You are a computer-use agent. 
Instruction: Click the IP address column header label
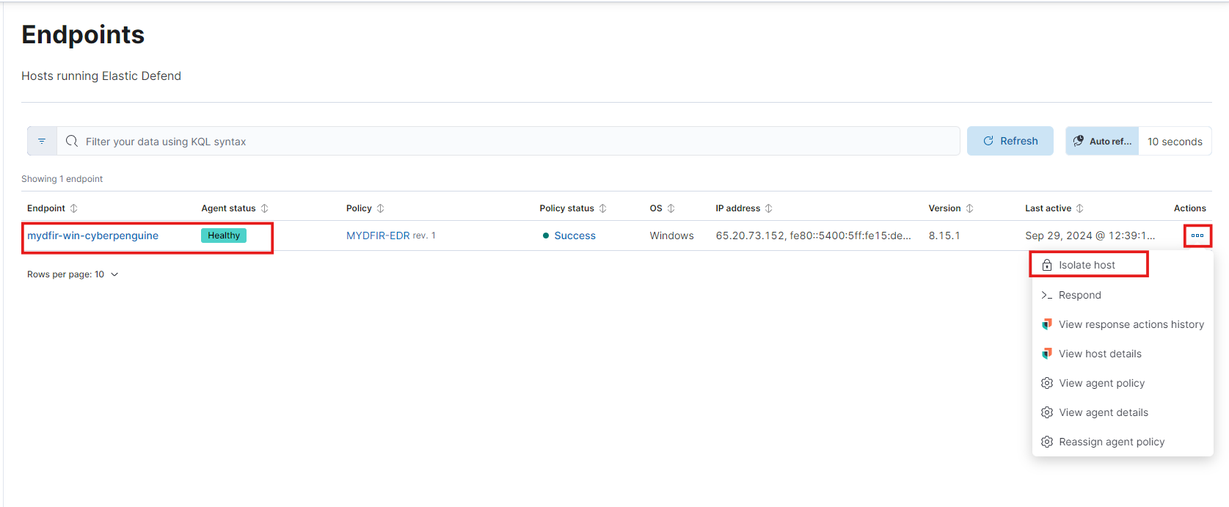[737, 208]
